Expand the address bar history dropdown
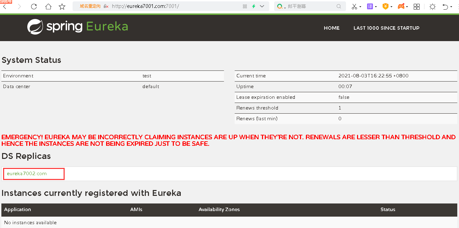 tap(262, 6)
